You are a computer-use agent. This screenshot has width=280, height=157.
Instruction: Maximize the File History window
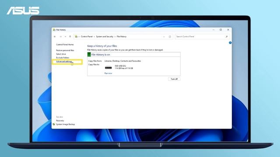pos(220,30)
